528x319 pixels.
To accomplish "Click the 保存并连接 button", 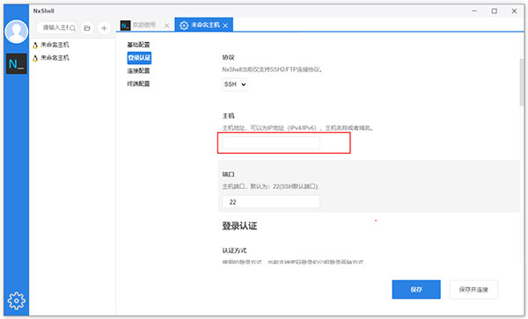I will coord(473,289).
